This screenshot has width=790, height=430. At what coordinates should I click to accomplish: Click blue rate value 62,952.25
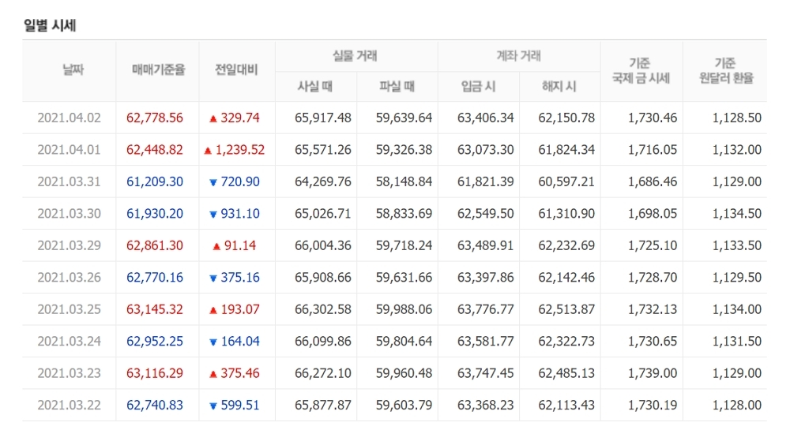coord(155,342)
